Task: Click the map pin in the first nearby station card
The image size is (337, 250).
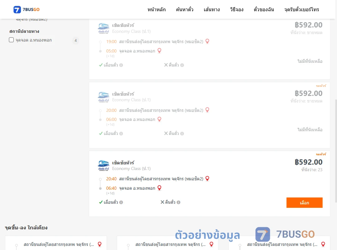Action: click(x=100, y=244)
